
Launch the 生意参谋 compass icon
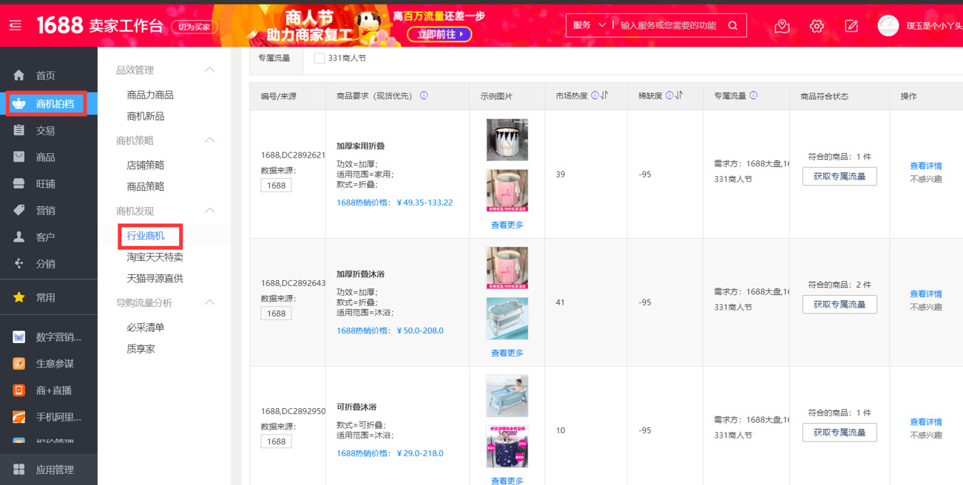19,364
